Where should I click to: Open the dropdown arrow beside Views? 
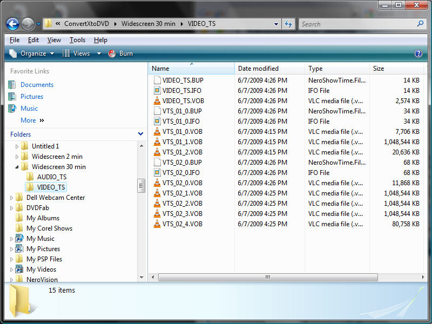(99, 53)
